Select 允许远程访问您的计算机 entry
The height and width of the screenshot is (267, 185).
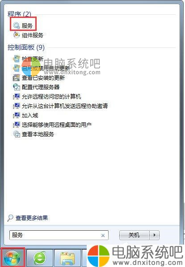pyautogui.click(x=47, y=97)
